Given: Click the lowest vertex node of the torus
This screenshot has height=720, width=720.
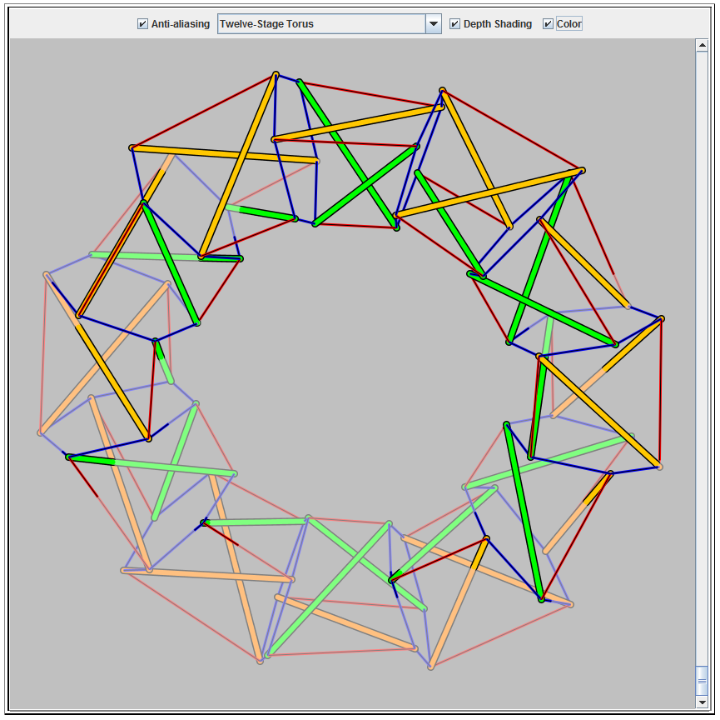Looking at the screenshot, I should coord(430,667).
